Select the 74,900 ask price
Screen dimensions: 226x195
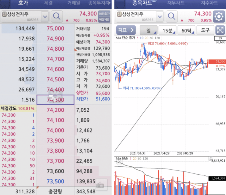pyautogui.click(x=55, y=39)
